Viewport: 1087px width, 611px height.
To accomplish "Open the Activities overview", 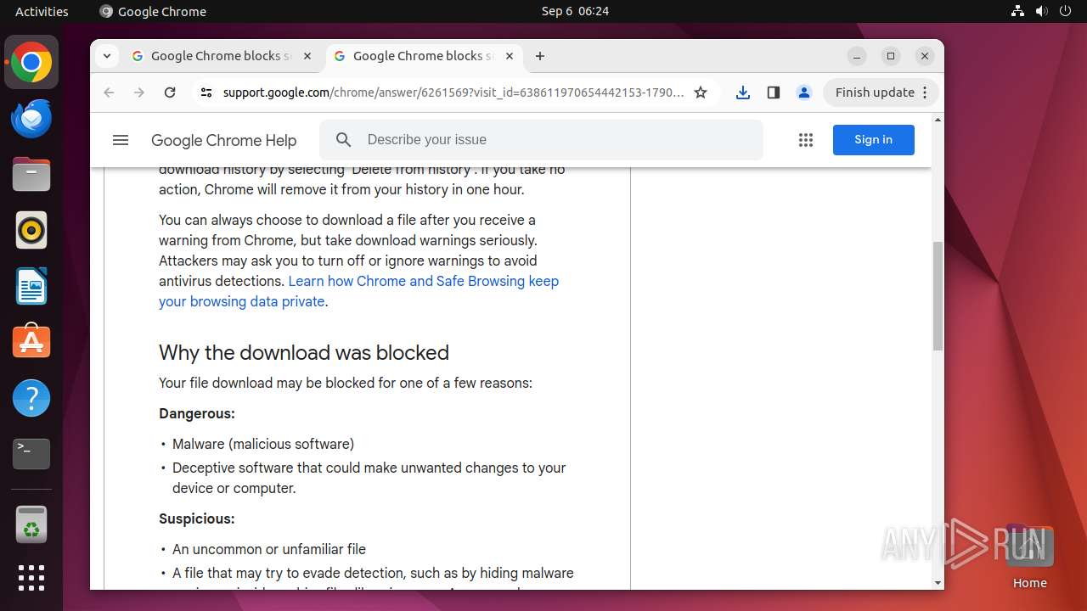I will point(42,11).
